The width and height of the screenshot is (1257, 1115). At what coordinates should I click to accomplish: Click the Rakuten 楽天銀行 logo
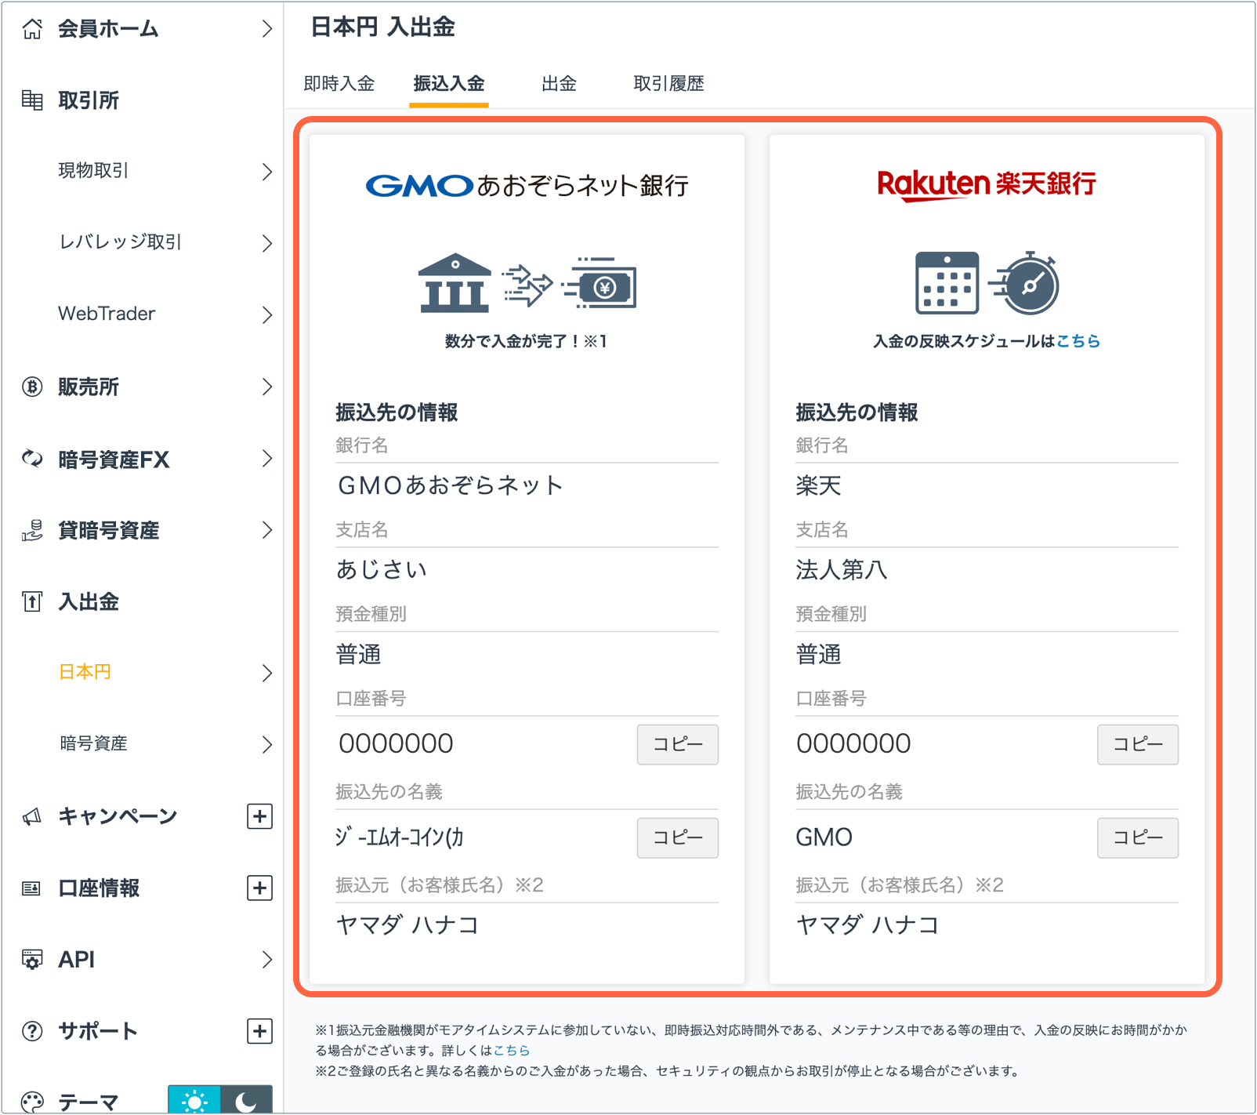pos(987,185)
